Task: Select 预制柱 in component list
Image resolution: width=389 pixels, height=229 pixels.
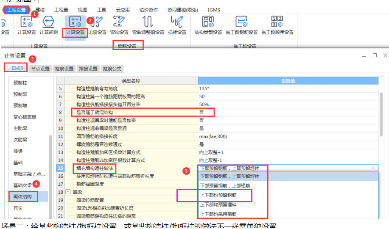Action: 20,83
